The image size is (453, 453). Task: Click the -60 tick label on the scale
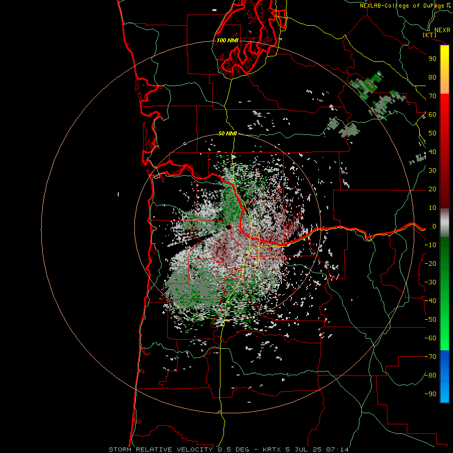tap(430, 338)
